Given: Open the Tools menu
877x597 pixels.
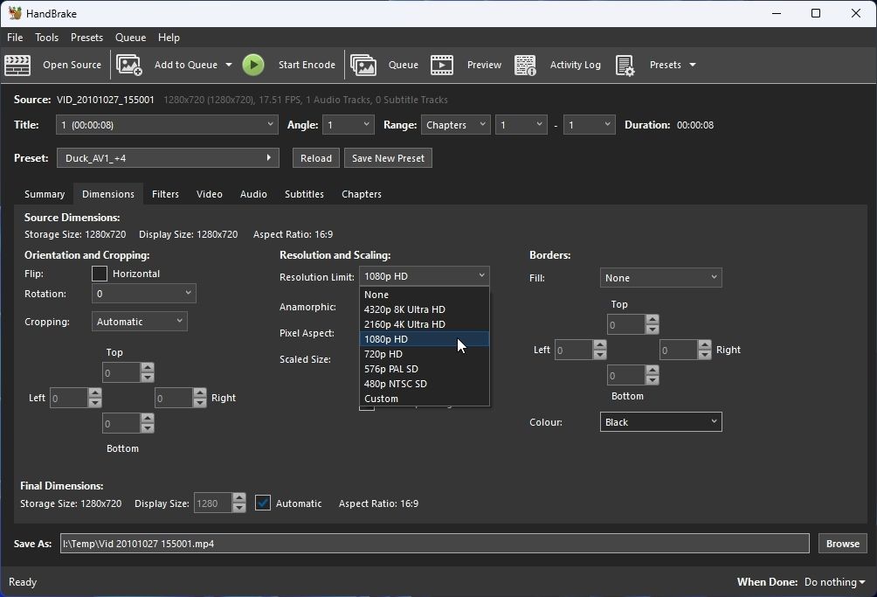Looking at the screenshot, I should click(x=46, y=38).
